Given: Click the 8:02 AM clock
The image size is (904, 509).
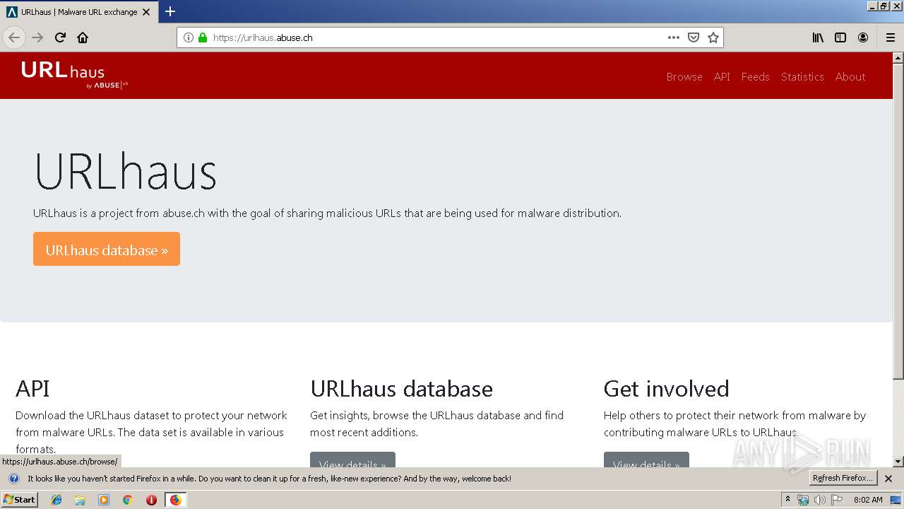Looking at the screenshot, I should tap(868, 500).
